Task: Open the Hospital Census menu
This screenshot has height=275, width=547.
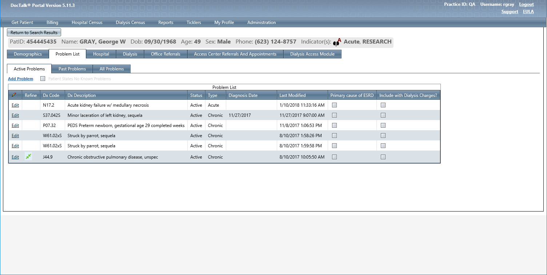Action: tap(87, 22)
